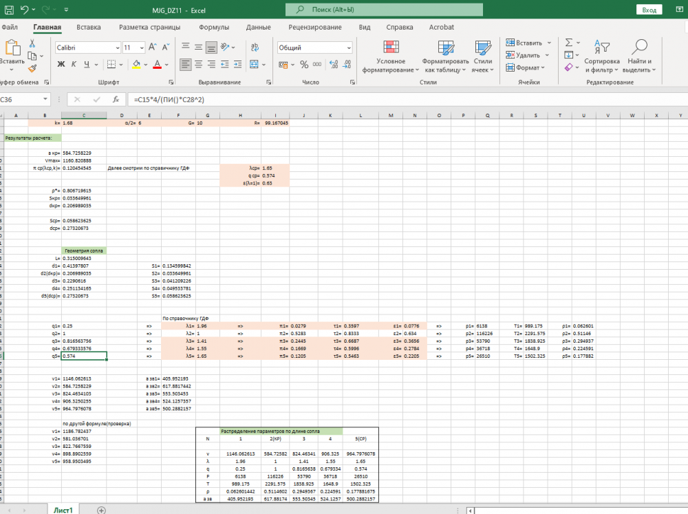Open the Формулы ribbon tab
The image size is (688, 514).
coord(214,27)
